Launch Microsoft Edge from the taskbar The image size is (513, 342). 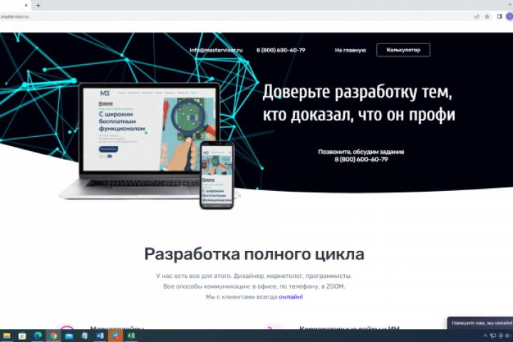(x=38, y=336)
